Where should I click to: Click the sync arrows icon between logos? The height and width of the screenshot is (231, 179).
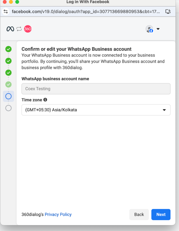pyautogui.click(x=19, y=29)
